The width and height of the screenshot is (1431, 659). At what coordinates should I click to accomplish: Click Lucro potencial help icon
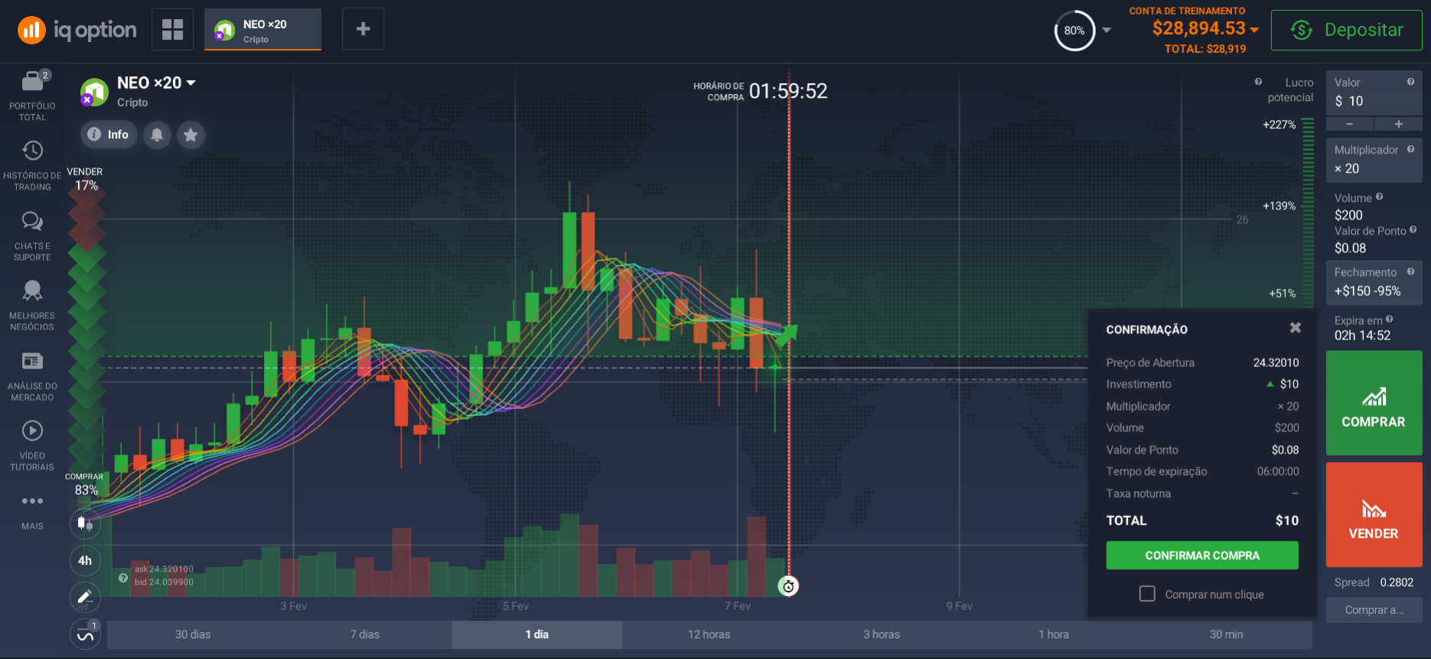point(1258,82)
